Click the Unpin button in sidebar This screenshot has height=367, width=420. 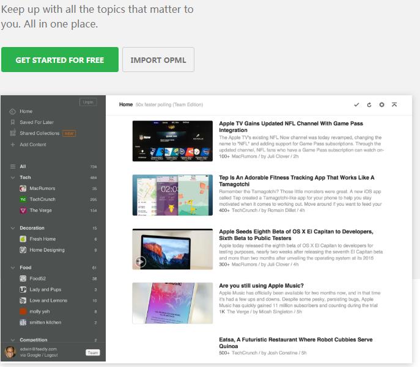click(x=88, y=102)
